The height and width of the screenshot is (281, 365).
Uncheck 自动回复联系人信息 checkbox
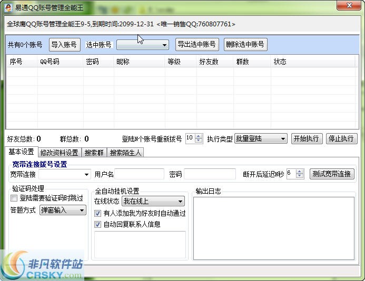tap(97, 224)
